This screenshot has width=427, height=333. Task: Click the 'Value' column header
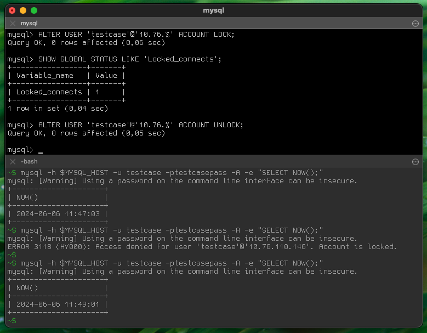click(x=106, y=76)
